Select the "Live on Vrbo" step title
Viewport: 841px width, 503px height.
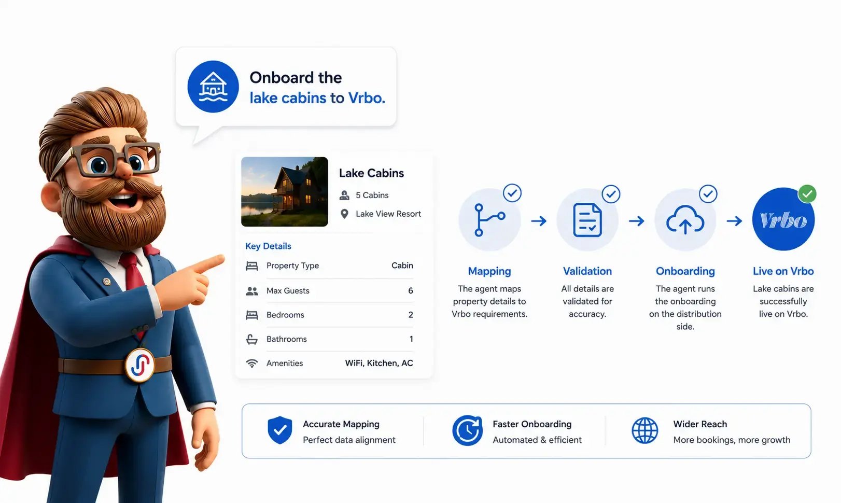click(783, 271)
